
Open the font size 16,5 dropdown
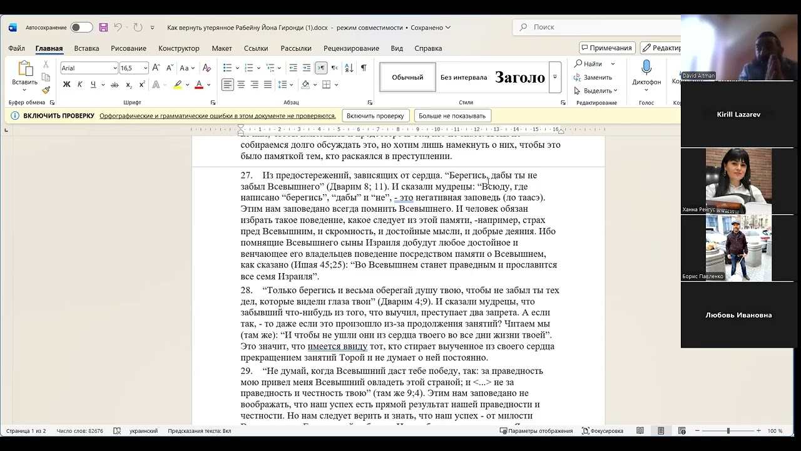(145, 68)
